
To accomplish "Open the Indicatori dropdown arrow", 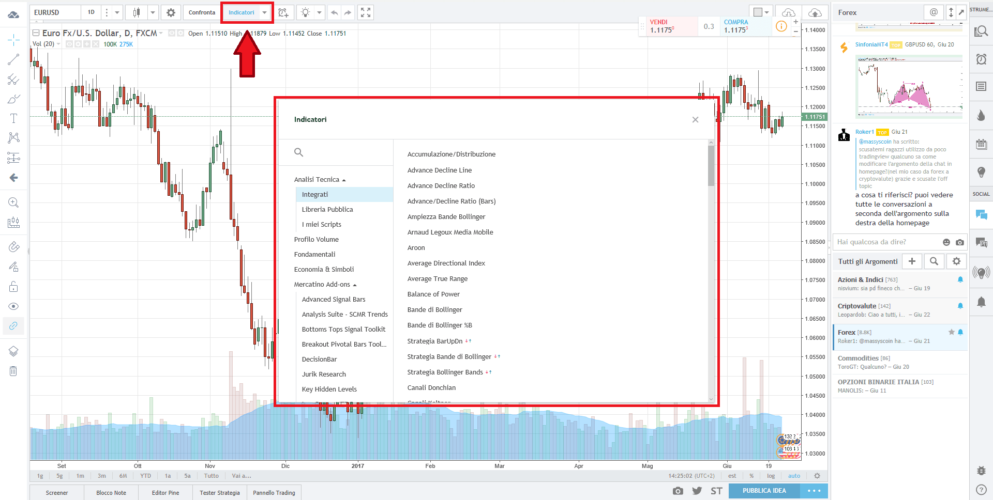I will tap(265, 12).
